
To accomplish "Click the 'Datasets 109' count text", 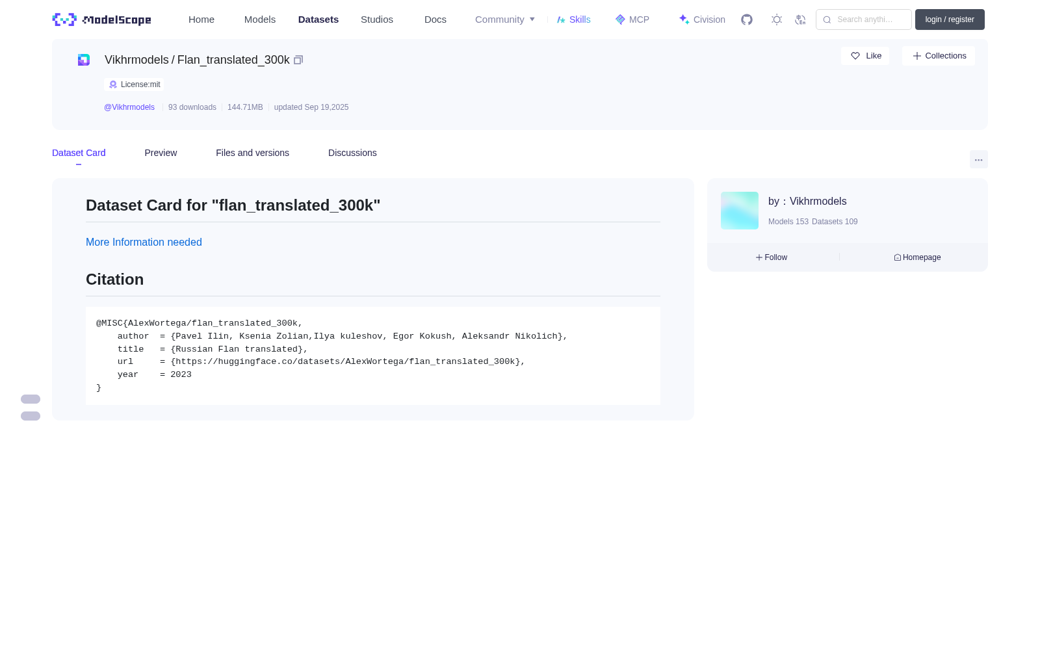I will pyautogui.click(x=835, y=222).
